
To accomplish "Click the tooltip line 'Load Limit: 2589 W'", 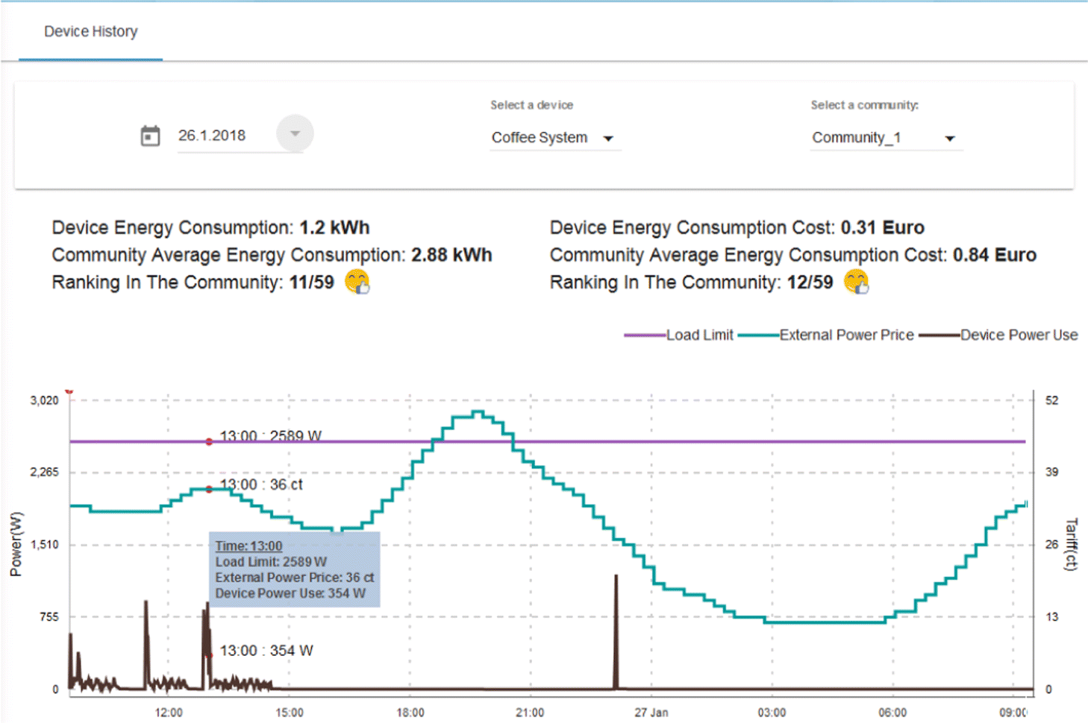I will (x=271, y=562).
